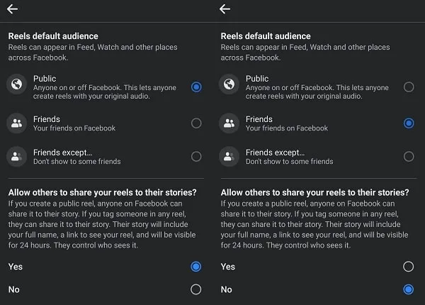Screen dimensions: 425x305
Task: Click the Public label in left screen
Action: [45, 79]
